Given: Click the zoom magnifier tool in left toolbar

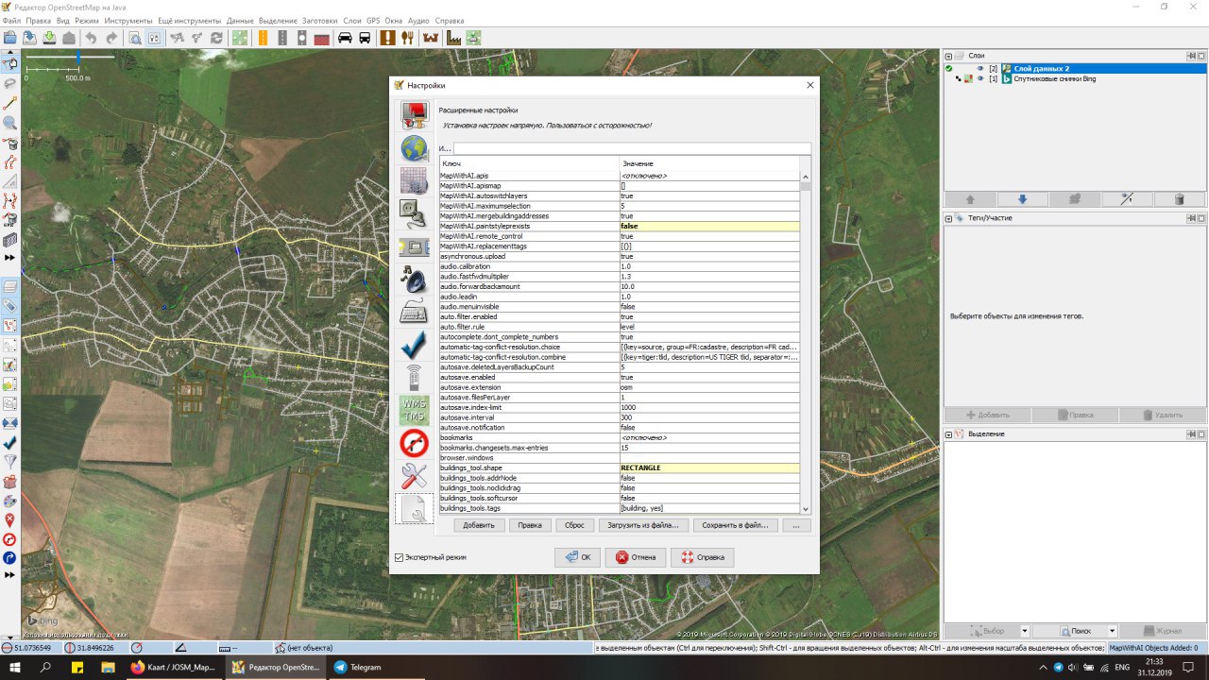Looking at the screenshot, I should pos(10,123).
